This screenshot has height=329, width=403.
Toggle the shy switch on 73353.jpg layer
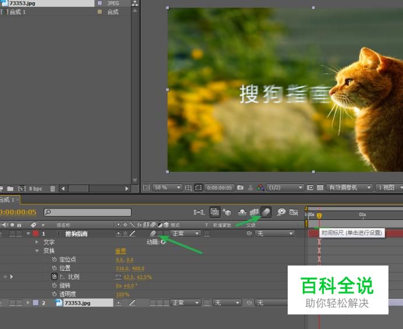[x=118, y=303]
